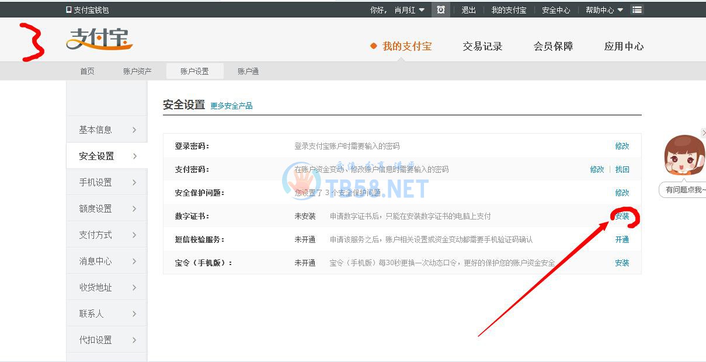The height and width of the screenshot is (362, 706).
Task: Click the 未安装 status for 数字证书
Action: (x=305, y=216)
